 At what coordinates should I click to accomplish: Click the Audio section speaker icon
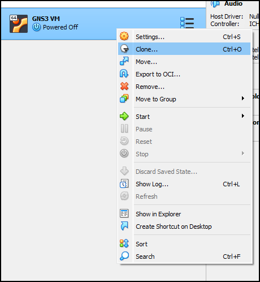pos(215,3)
